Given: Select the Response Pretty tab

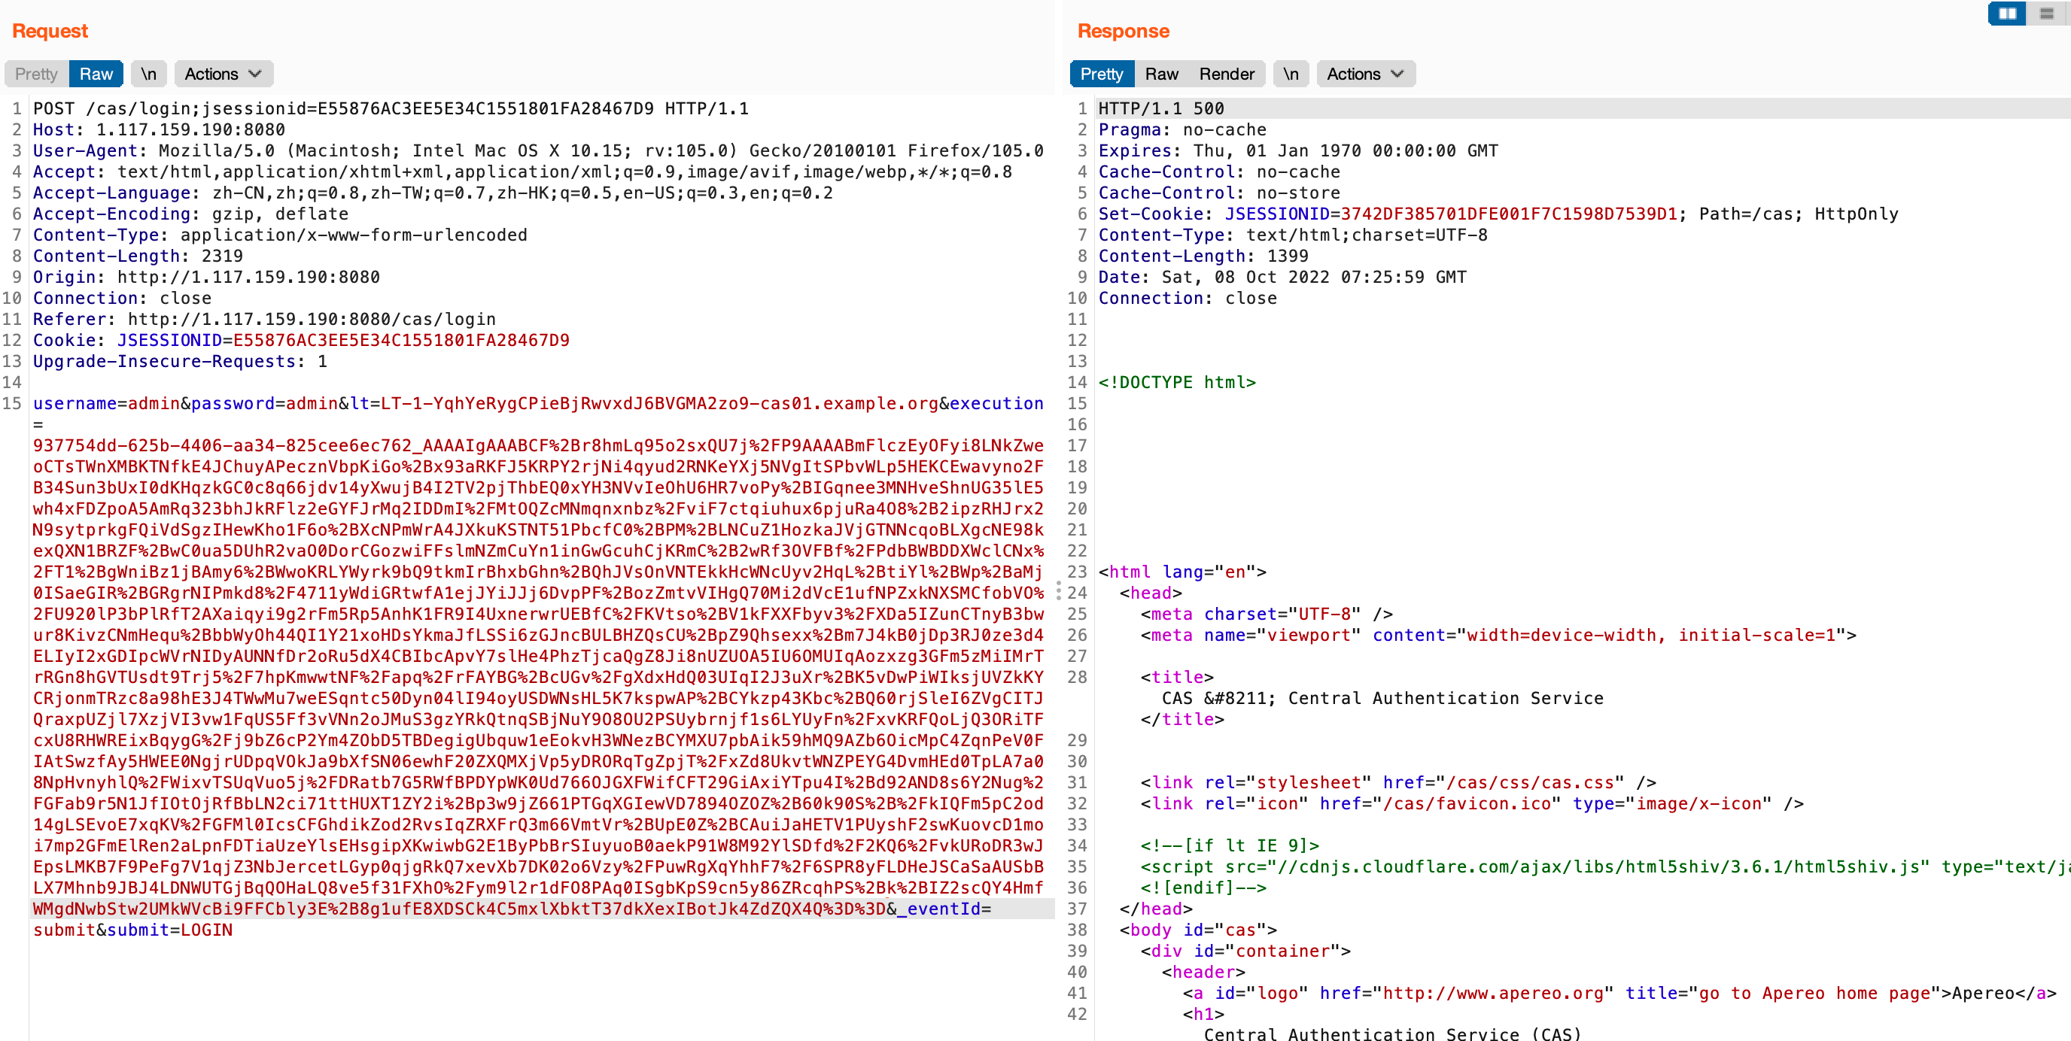Looking at the screenshot, I should point(1101,74).
